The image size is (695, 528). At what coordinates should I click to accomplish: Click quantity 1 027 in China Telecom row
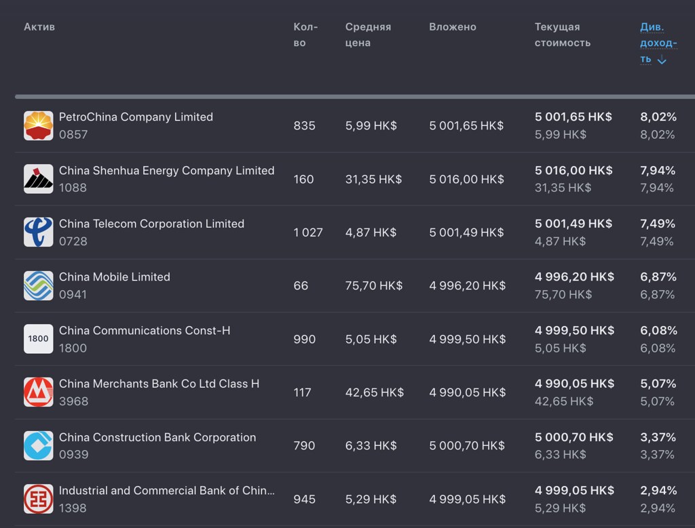(308, 232)
